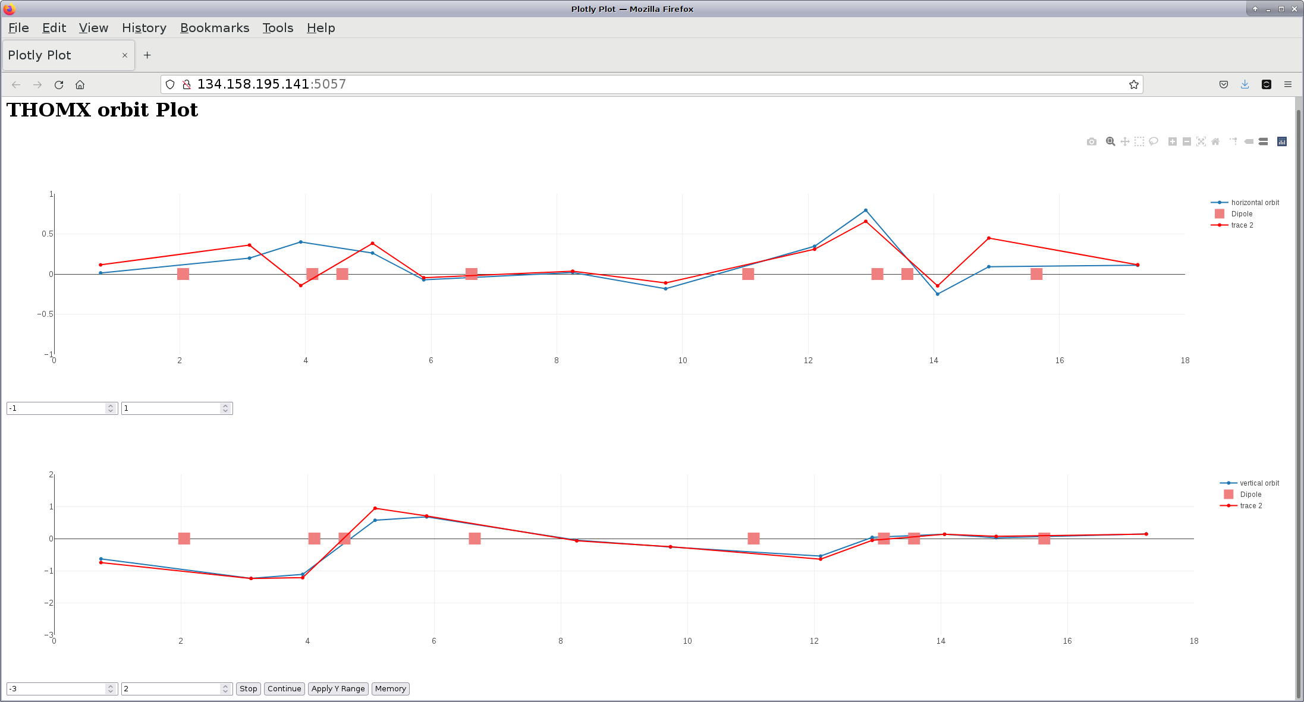
Task: Download plot as PNG camera icon
Action: [x=1091, y=141]
